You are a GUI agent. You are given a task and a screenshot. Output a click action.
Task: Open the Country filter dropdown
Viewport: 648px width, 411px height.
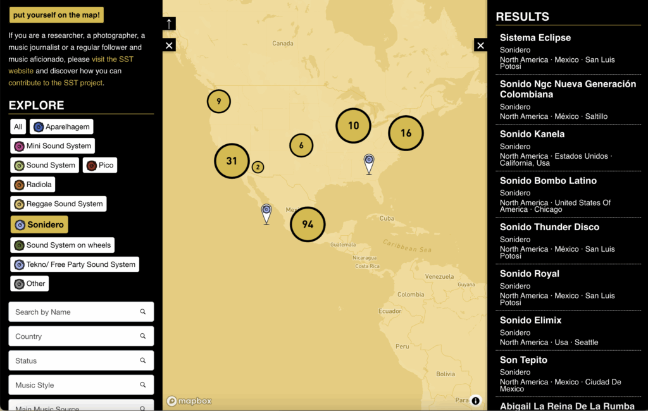click(81, 336)
